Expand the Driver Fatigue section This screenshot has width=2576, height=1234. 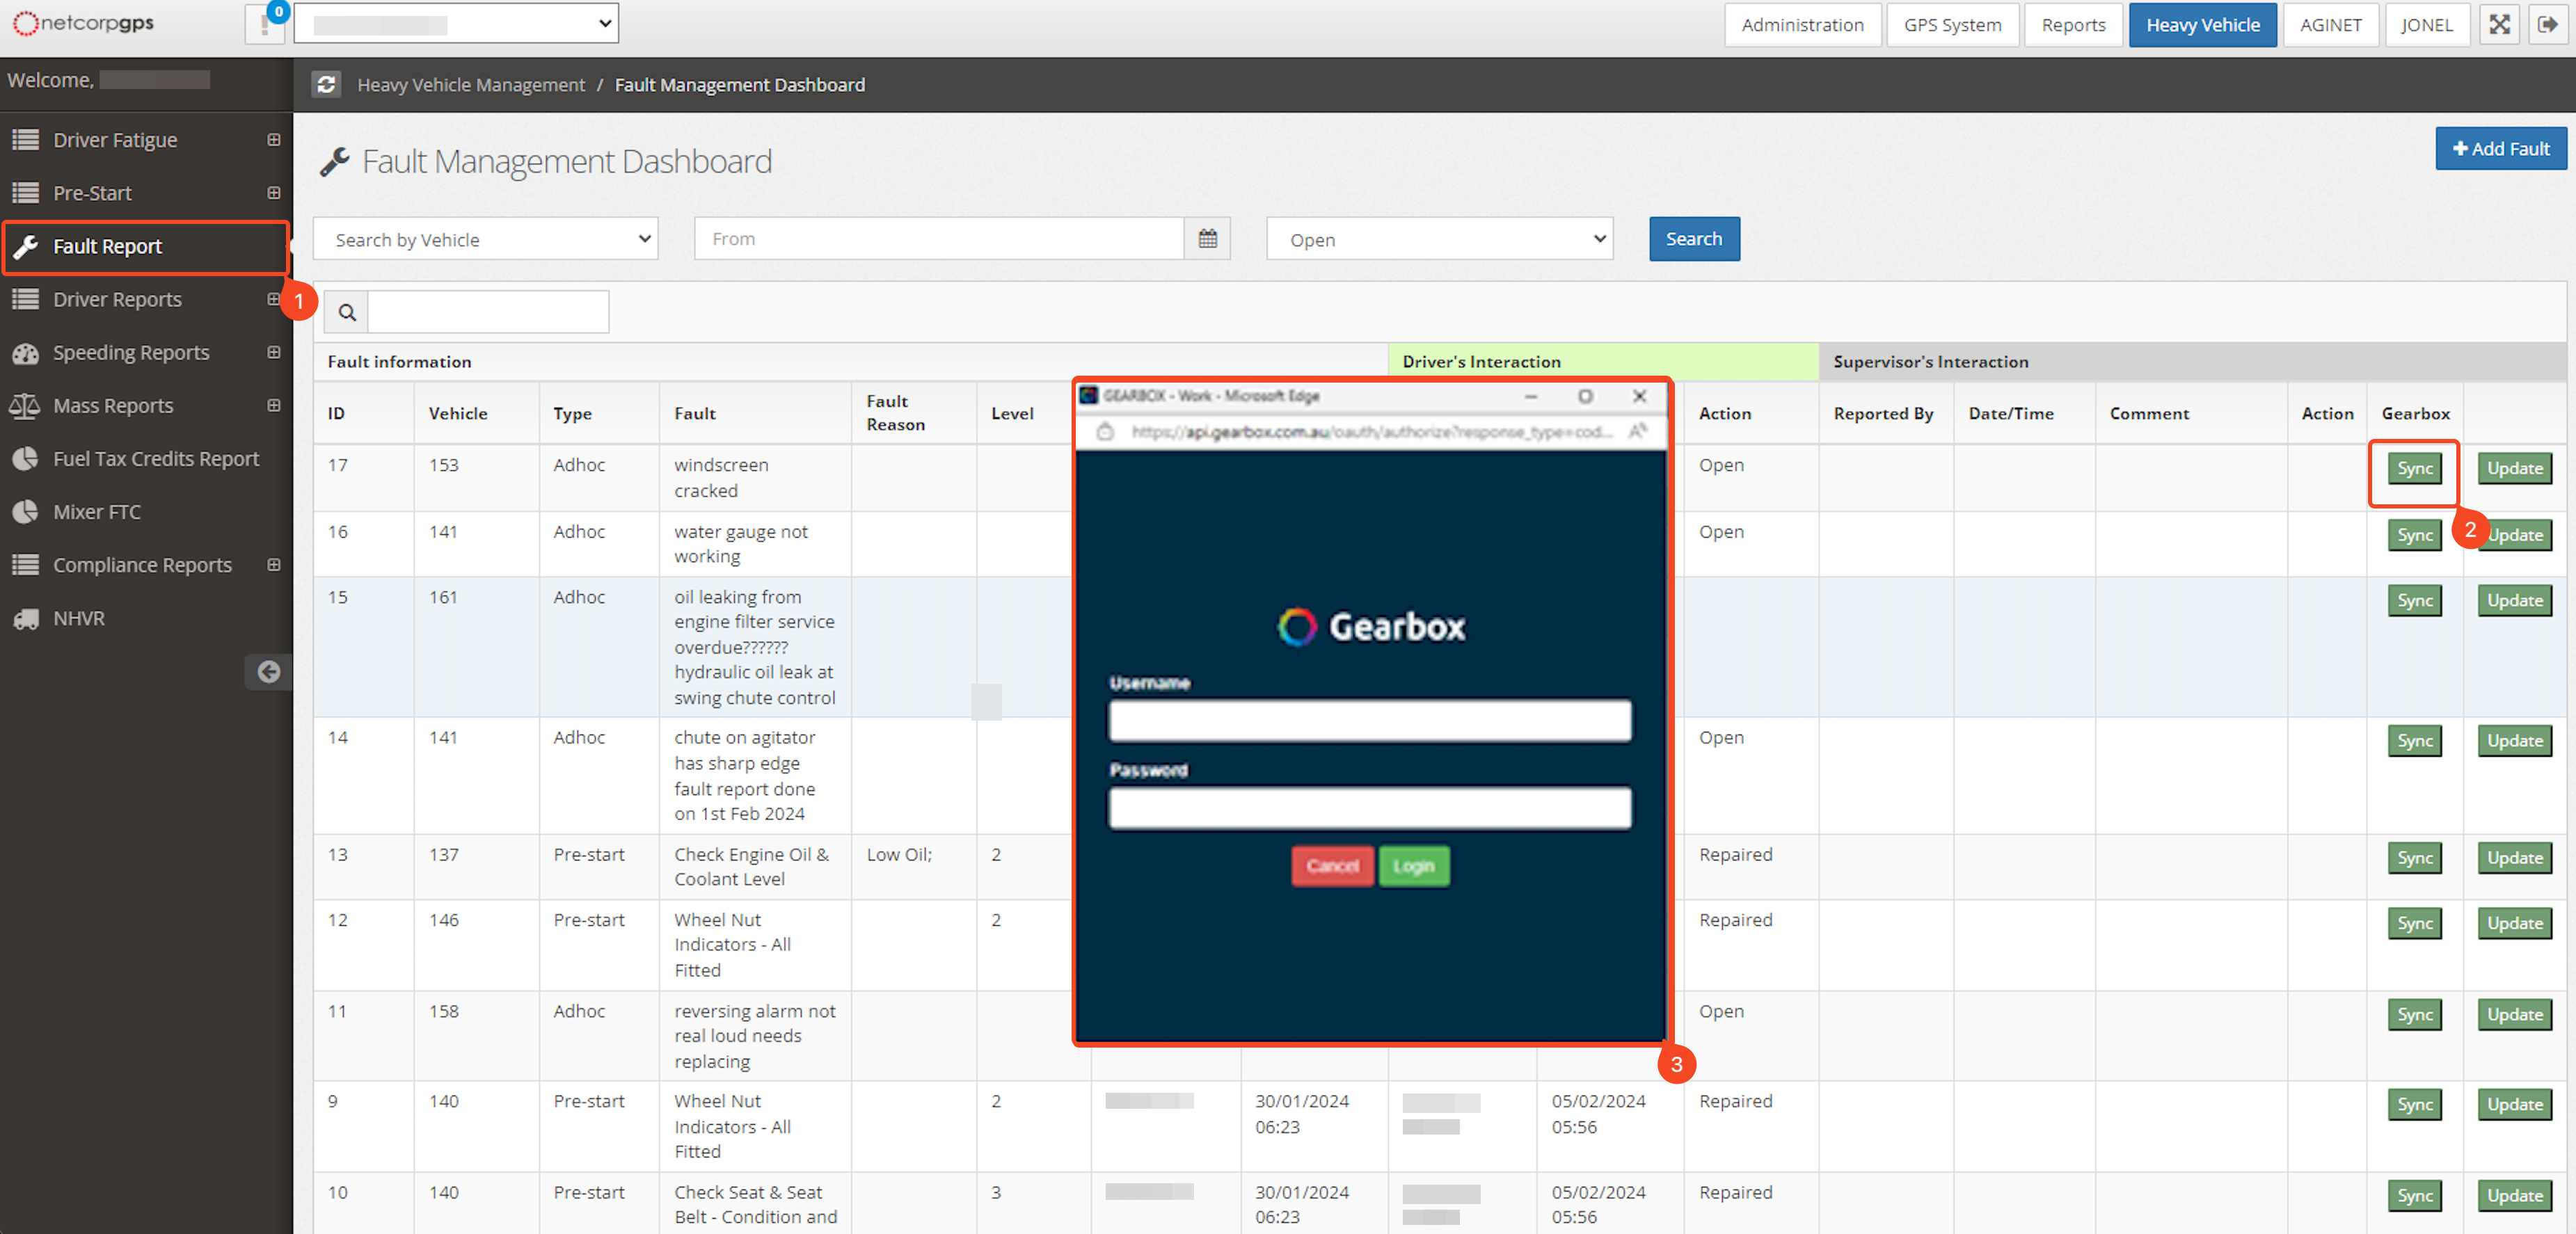273,140
